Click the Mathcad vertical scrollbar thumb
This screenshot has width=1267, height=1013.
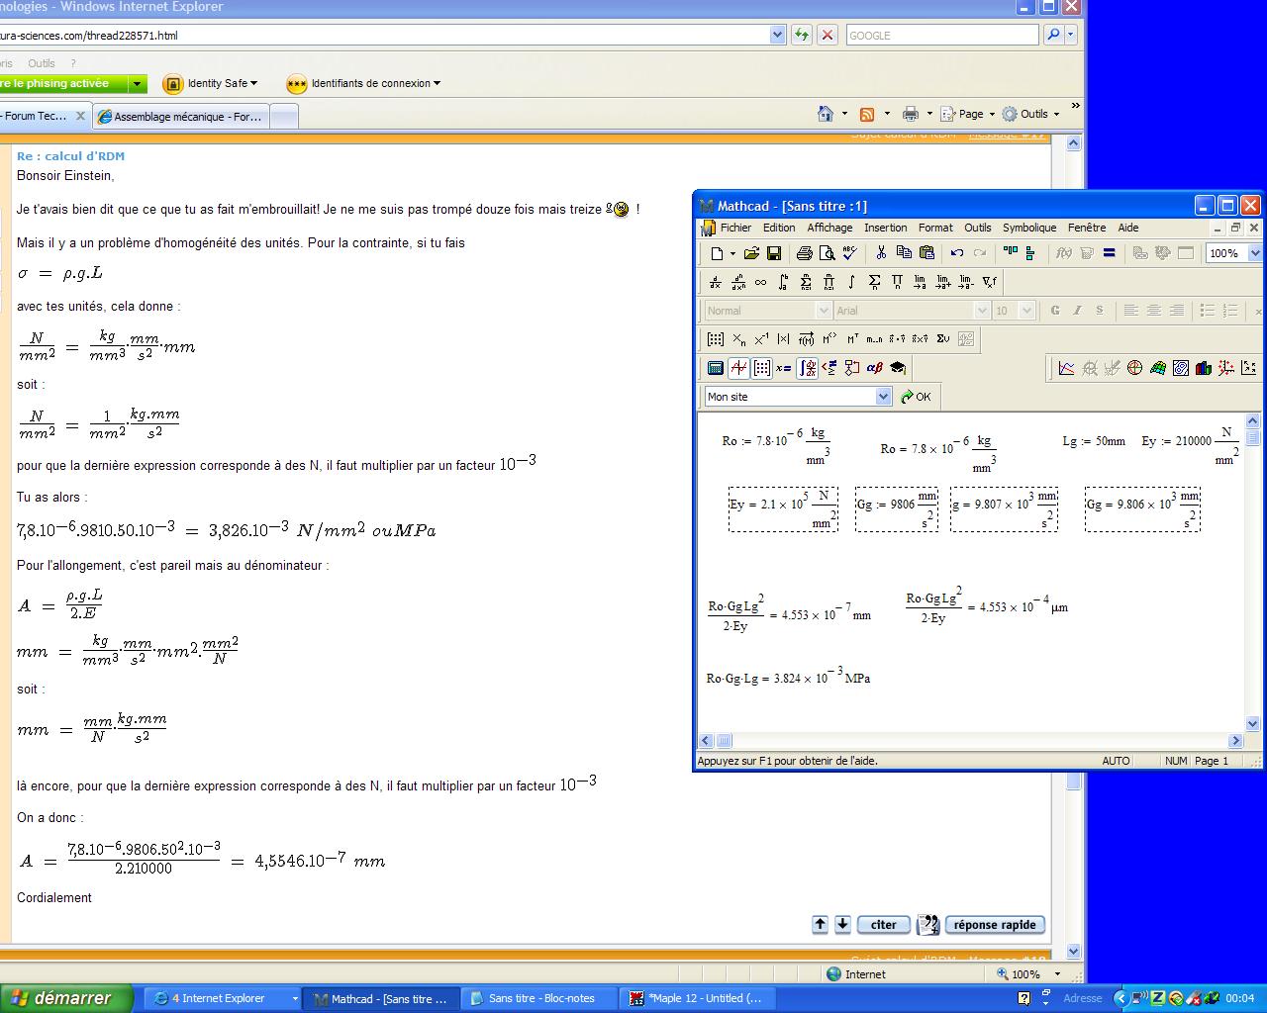coord(1252,437)
